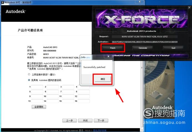Image resolution: width=192 pixels, height=132 pixels.
Task: Click activation code box number 3
Action: coord(68,87)
